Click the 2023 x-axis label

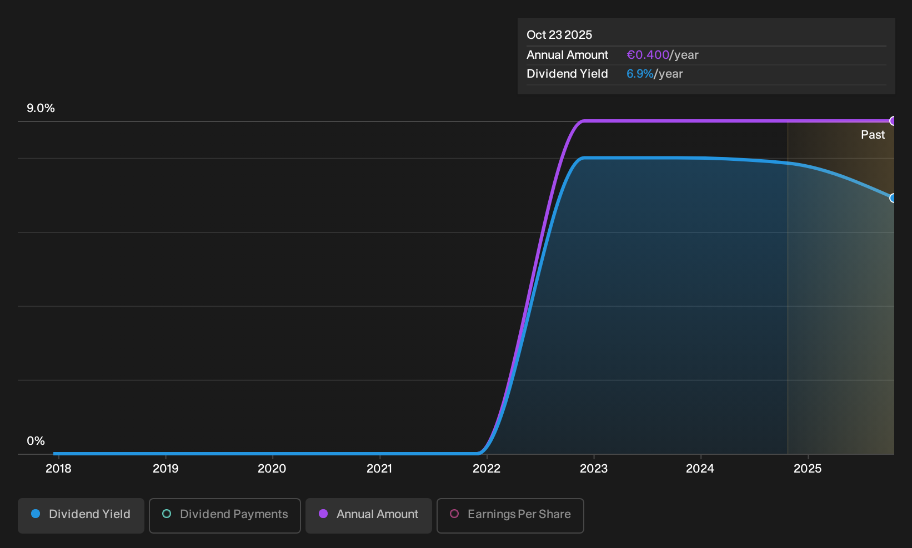(x=594, y=469)
